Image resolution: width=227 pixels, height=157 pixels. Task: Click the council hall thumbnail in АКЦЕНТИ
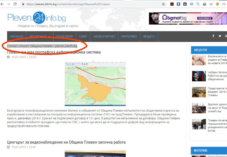tap(199, 92)
